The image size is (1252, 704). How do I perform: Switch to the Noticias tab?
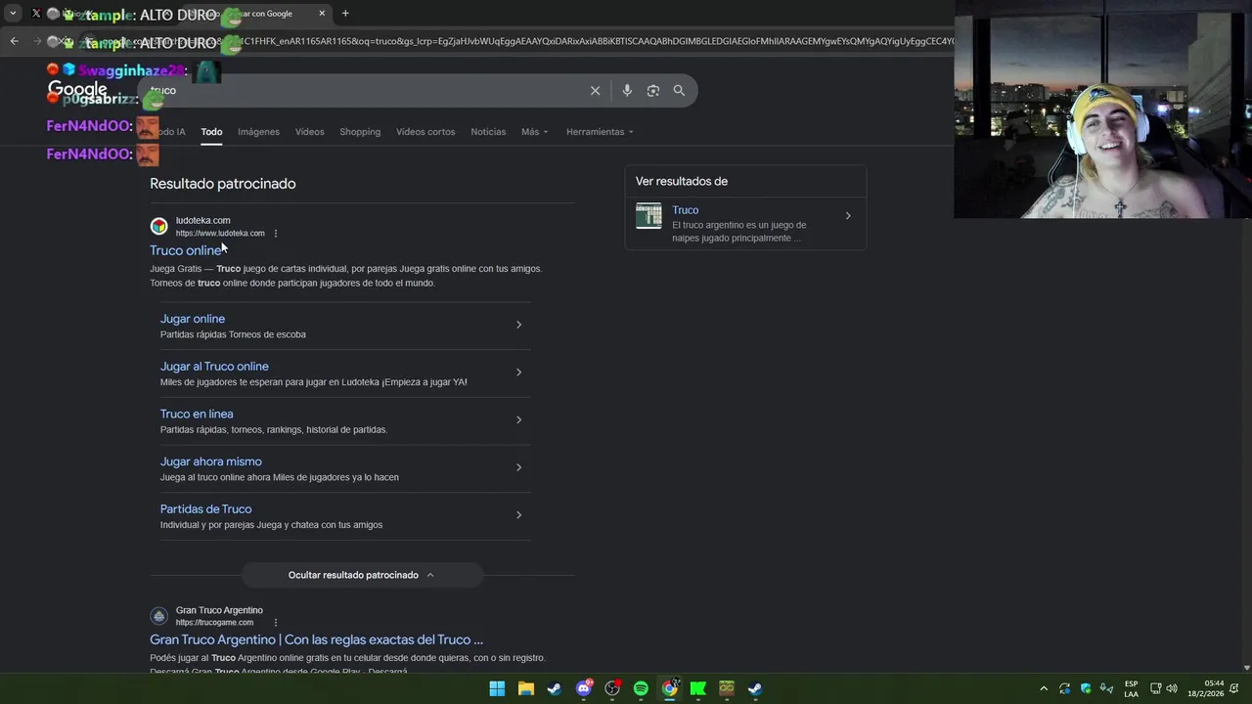coord(488,132)
